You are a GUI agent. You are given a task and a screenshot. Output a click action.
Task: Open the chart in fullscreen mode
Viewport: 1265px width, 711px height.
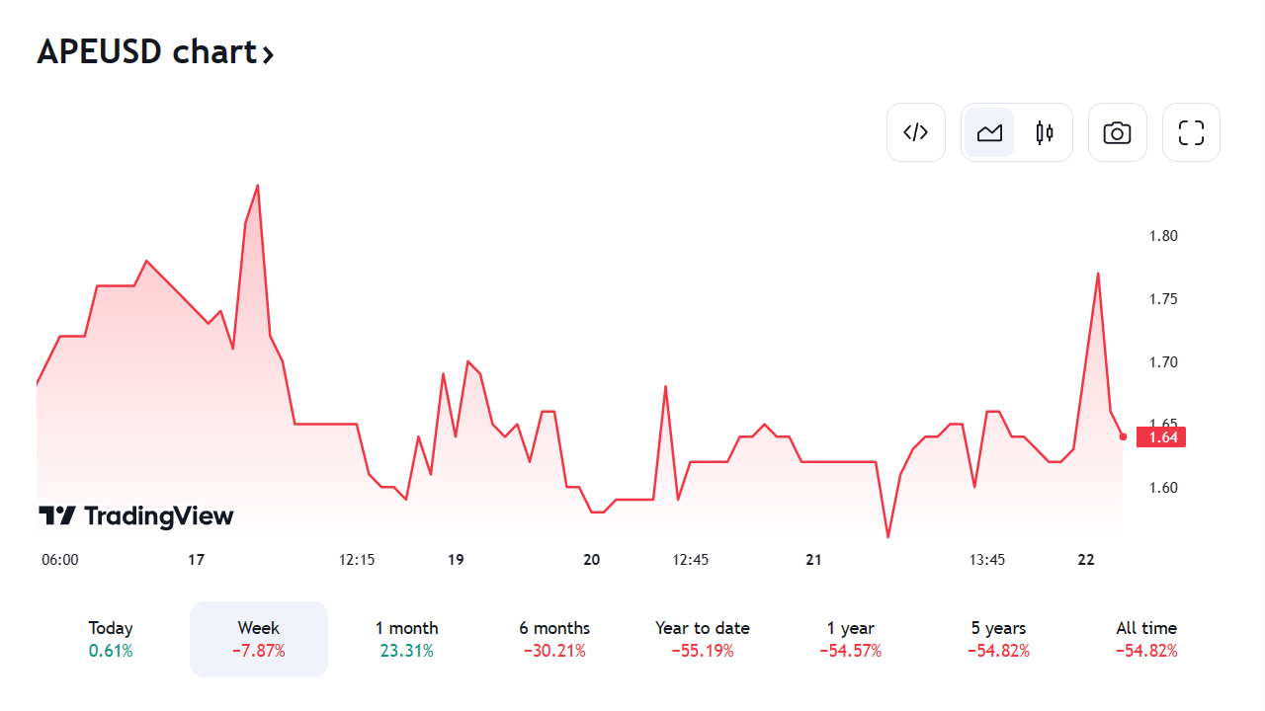pos(1191,132)
